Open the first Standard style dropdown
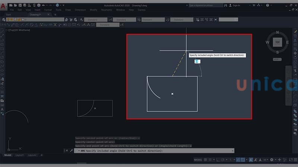This screenshot has width=298, height=167. (x=96, y=20)
